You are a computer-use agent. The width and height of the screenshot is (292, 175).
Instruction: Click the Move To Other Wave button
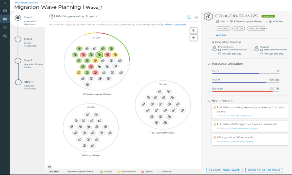[x=264, y=170]
